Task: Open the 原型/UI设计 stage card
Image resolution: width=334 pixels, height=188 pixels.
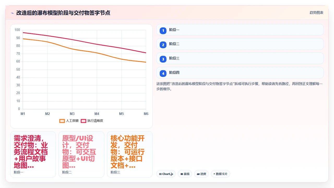Action: click(81, 154)
